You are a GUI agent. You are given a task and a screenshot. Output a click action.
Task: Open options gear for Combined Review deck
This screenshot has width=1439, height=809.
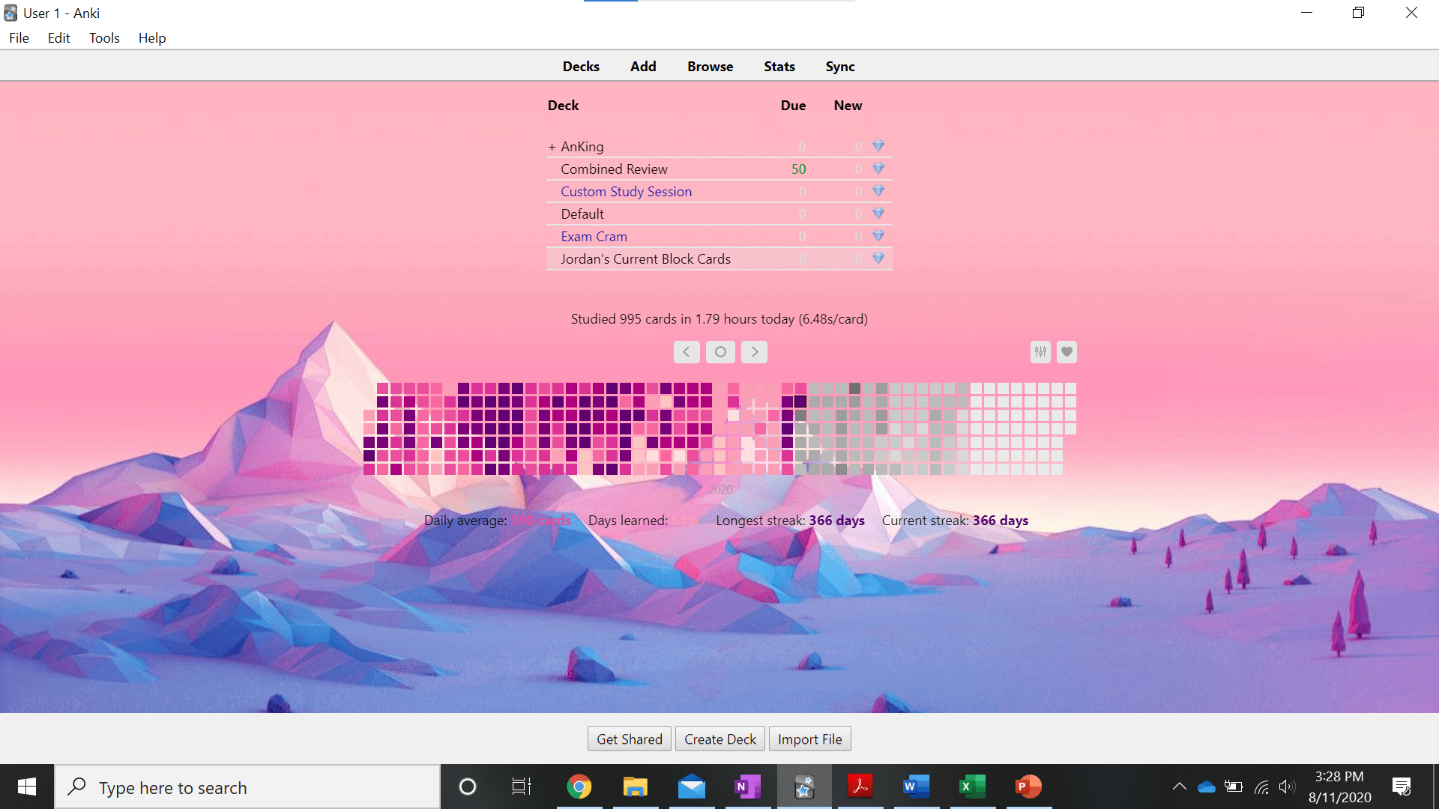coord(878,169)
